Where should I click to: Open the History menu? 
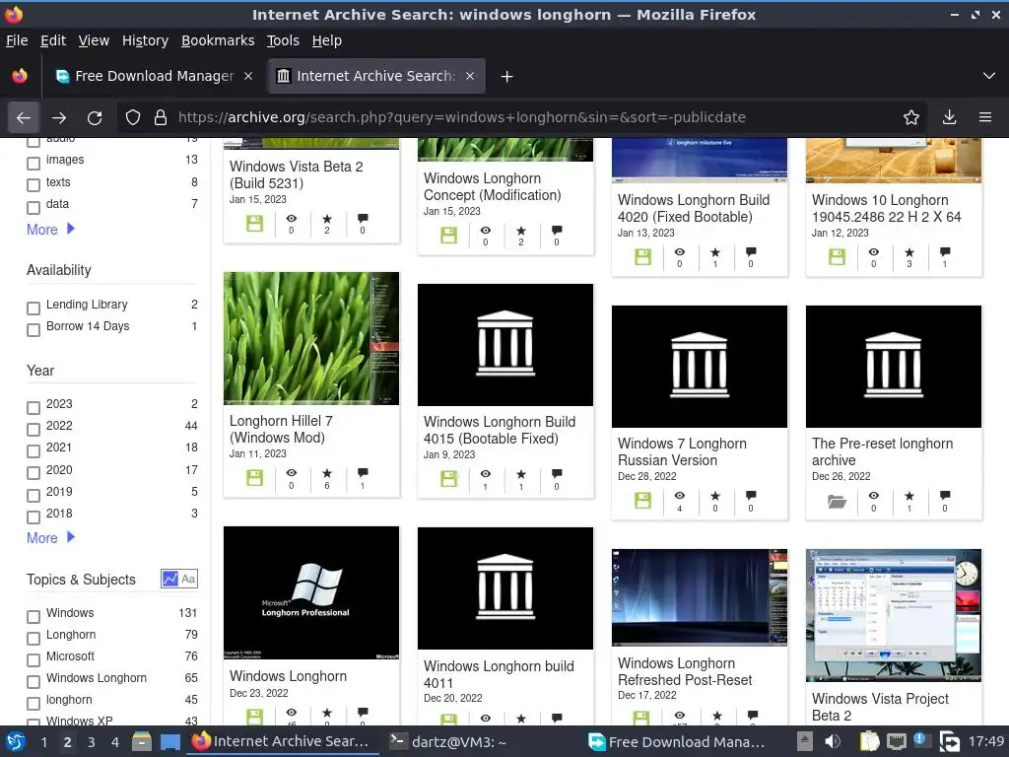coord(146,40)
